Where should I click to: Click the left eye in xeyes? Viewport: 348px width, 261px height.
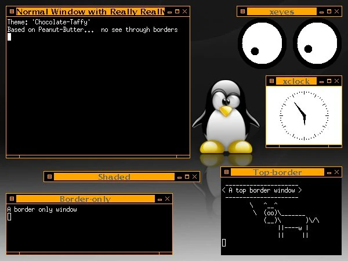262,43
